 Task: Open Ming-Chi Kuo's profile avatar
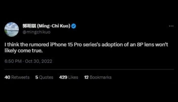pyautogui.click(x=12, y=29)
